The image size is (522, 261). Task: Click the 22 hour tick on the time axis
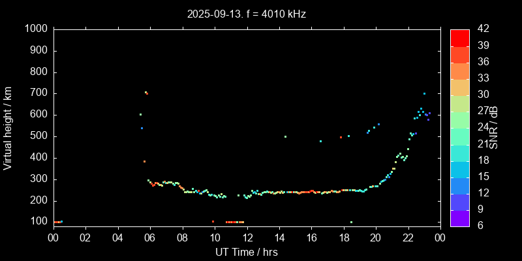[408, 238]
